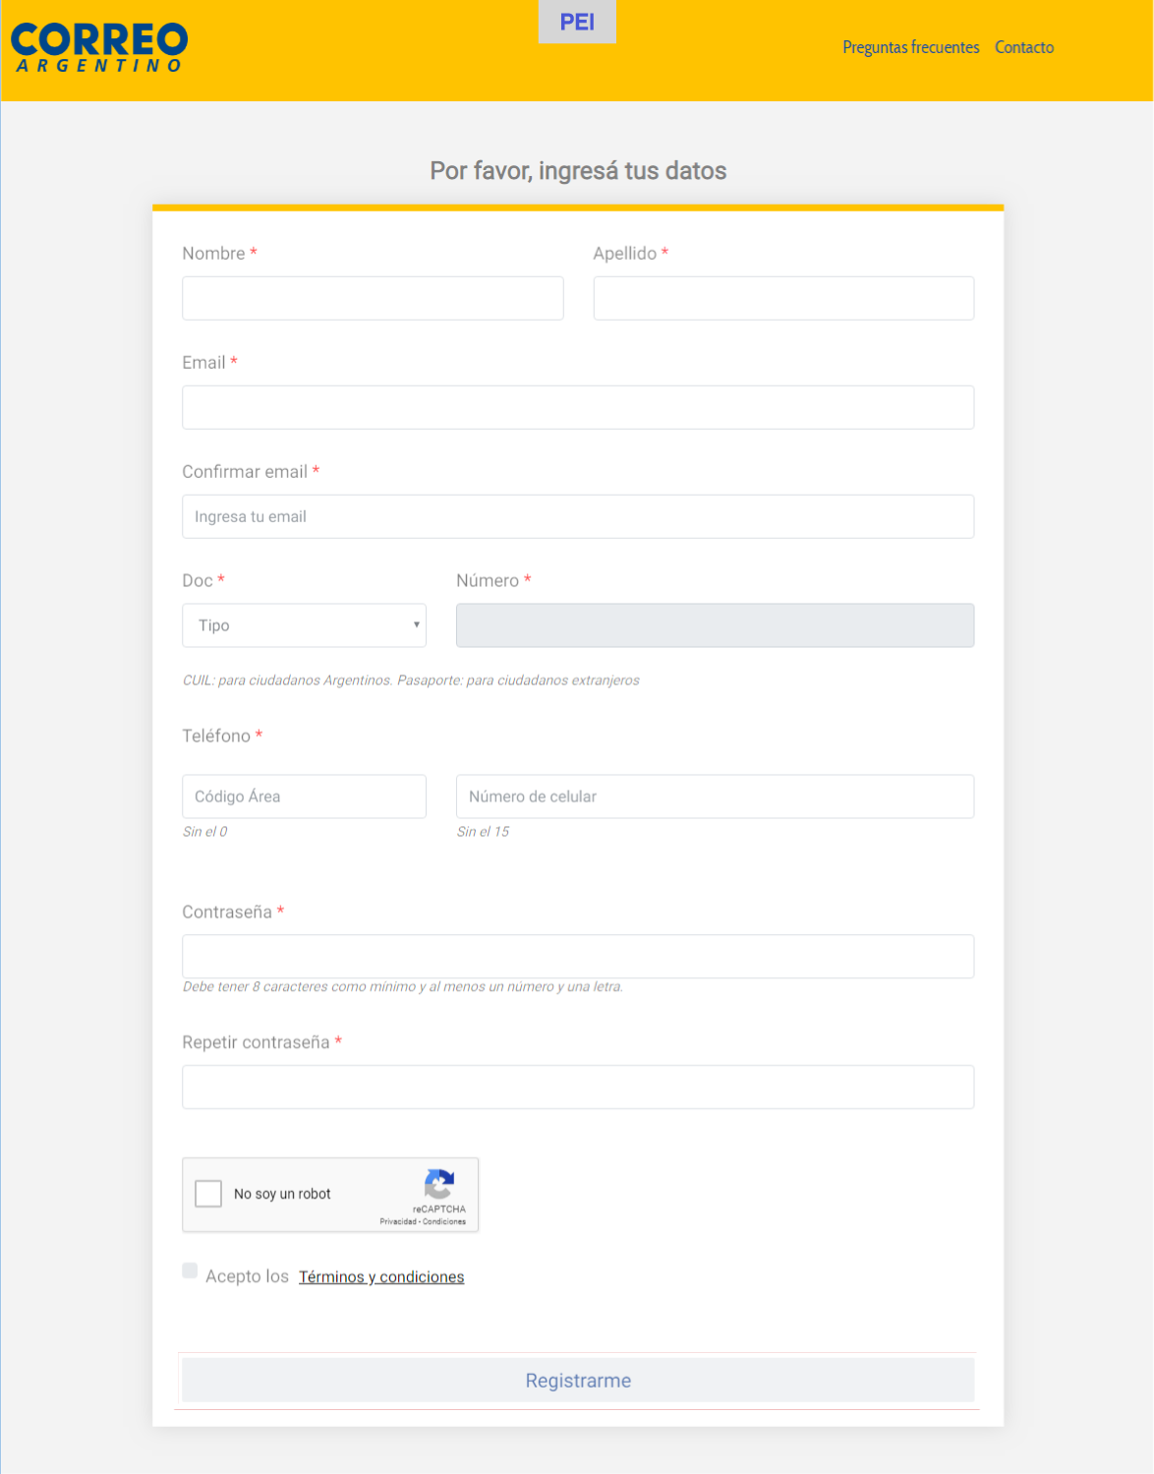Click into the Contraseña field
The image size is (1154, 1474).
click(578, 956)
